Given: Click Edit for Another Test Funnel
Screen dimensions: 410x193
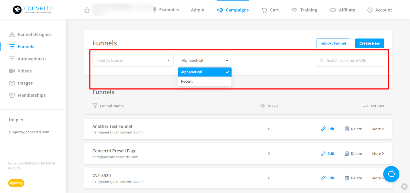Looking at the screenshot, I should click(327, 129).
